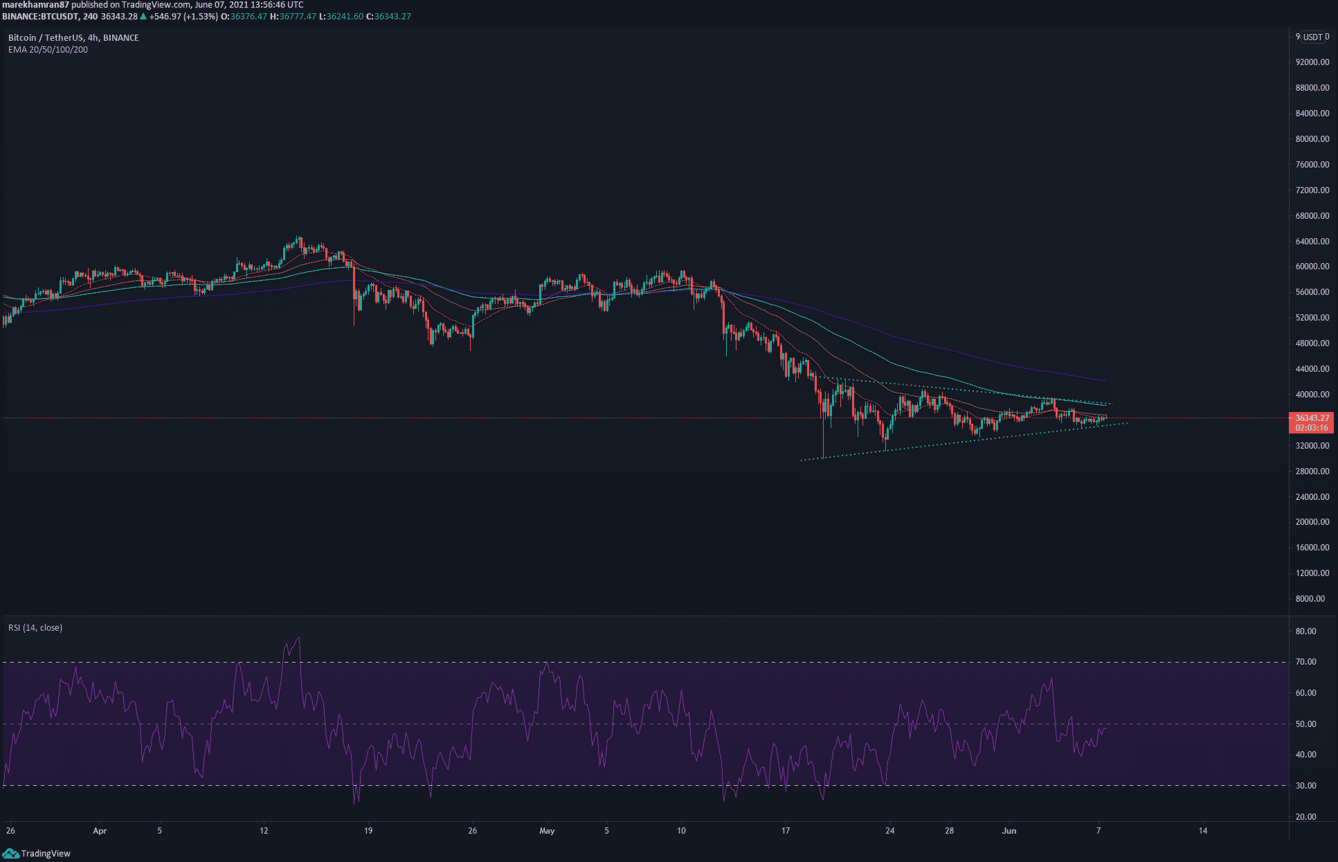Click the 30.00 RSI scale label
1338x862 pixels.
point(1305,786)
